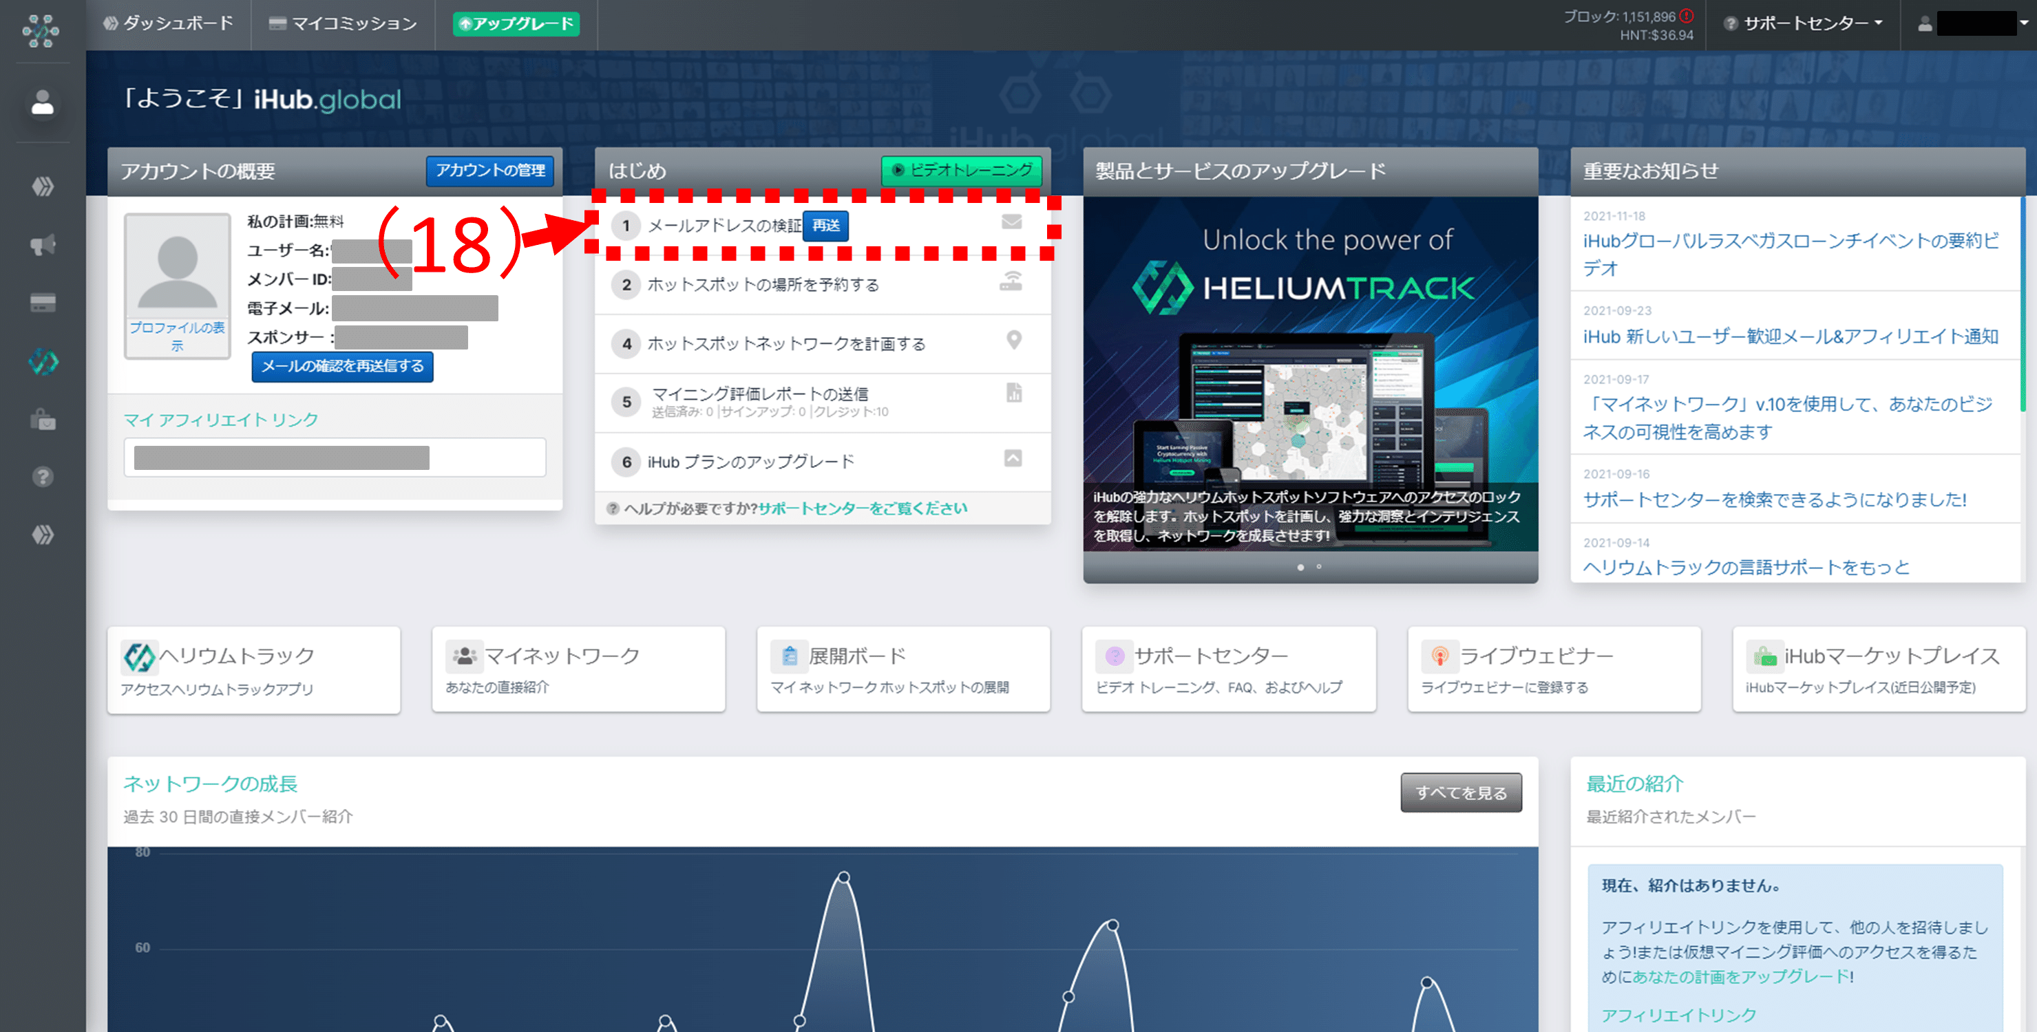Screen dimensions: 2037x1032
Task: Click メールの確認を再送信する button
Action: point(342,367)
